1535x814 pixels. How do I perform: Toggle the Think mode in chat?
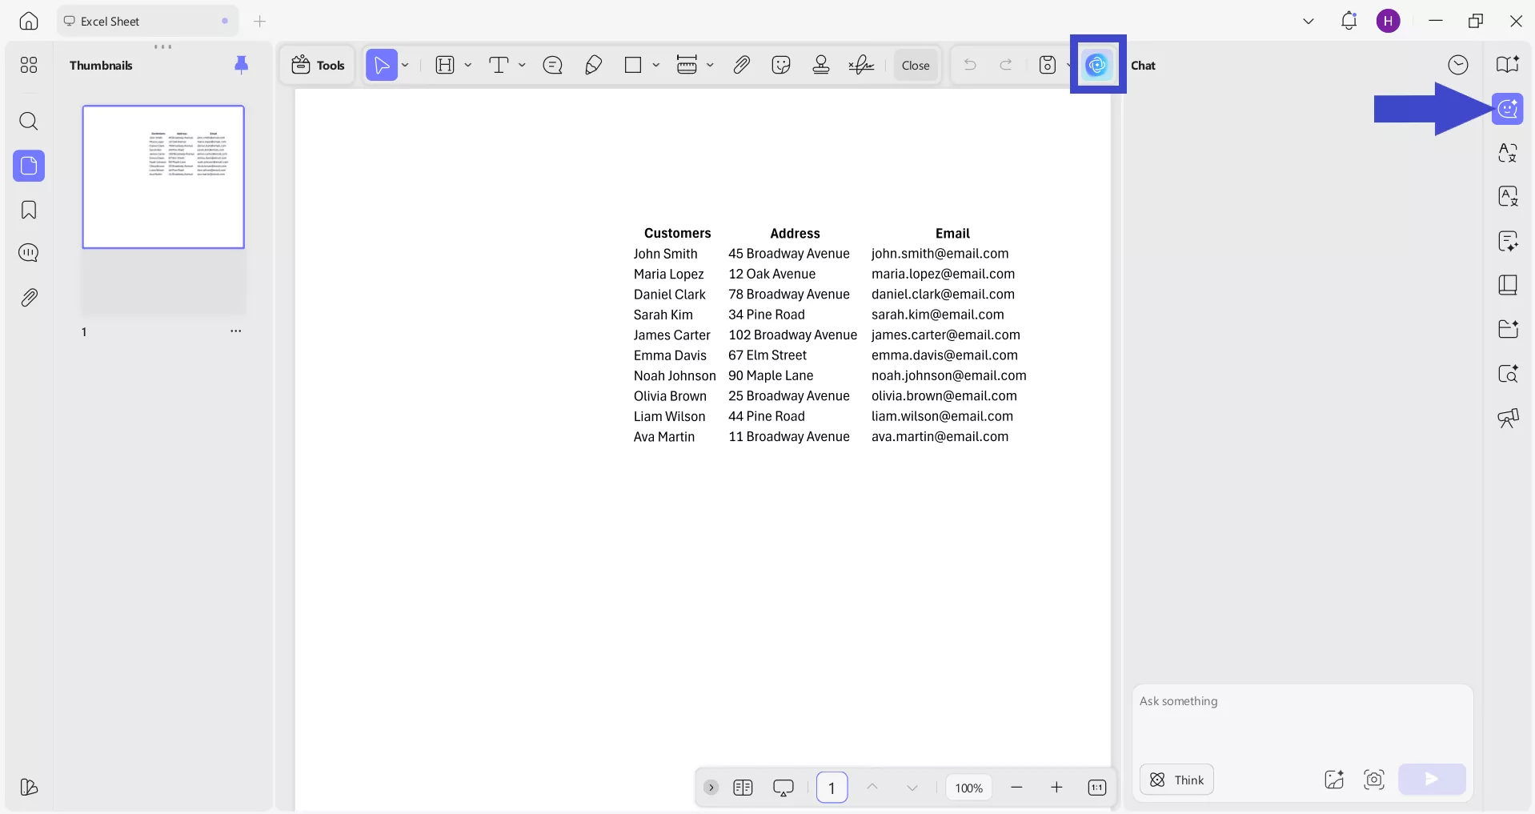[x=1176, y=780]
